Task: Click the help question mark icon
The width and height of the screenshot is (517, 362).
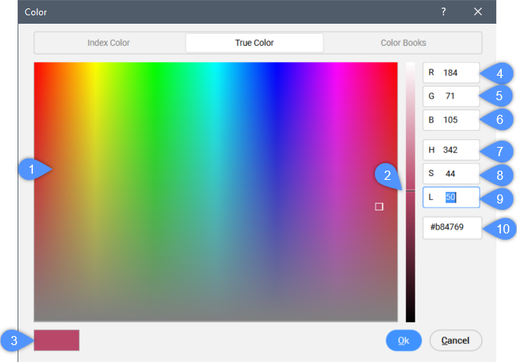Action: [x=444, y=11]
